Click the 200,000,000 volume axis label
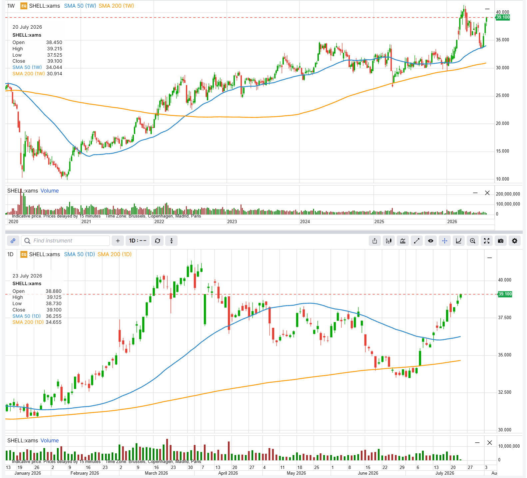 [508, 194]
